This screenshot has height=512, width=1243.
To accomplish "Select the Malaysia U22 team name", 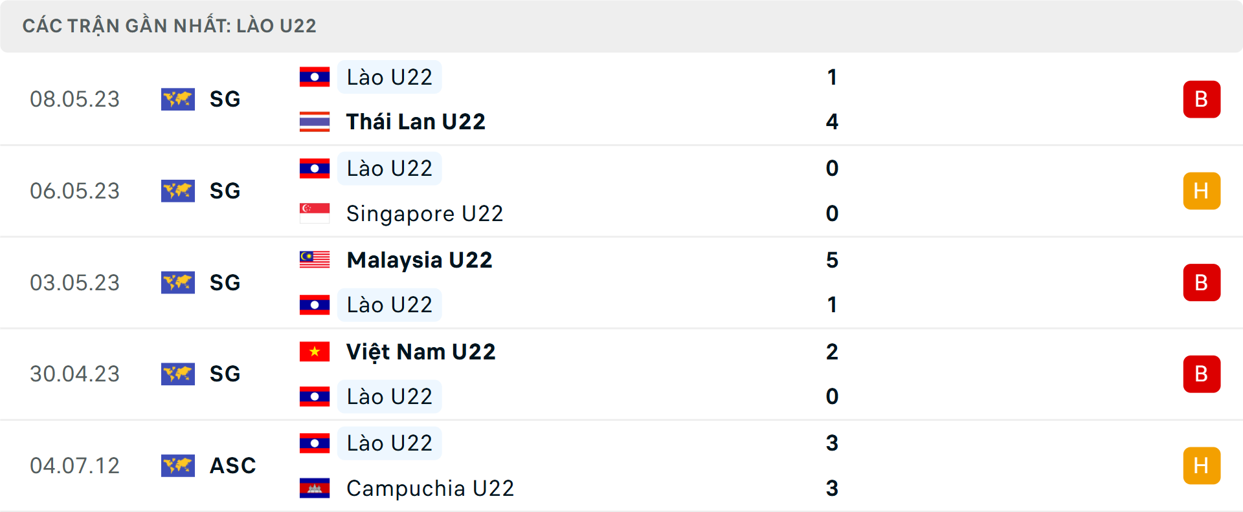I will click(420, 260).
